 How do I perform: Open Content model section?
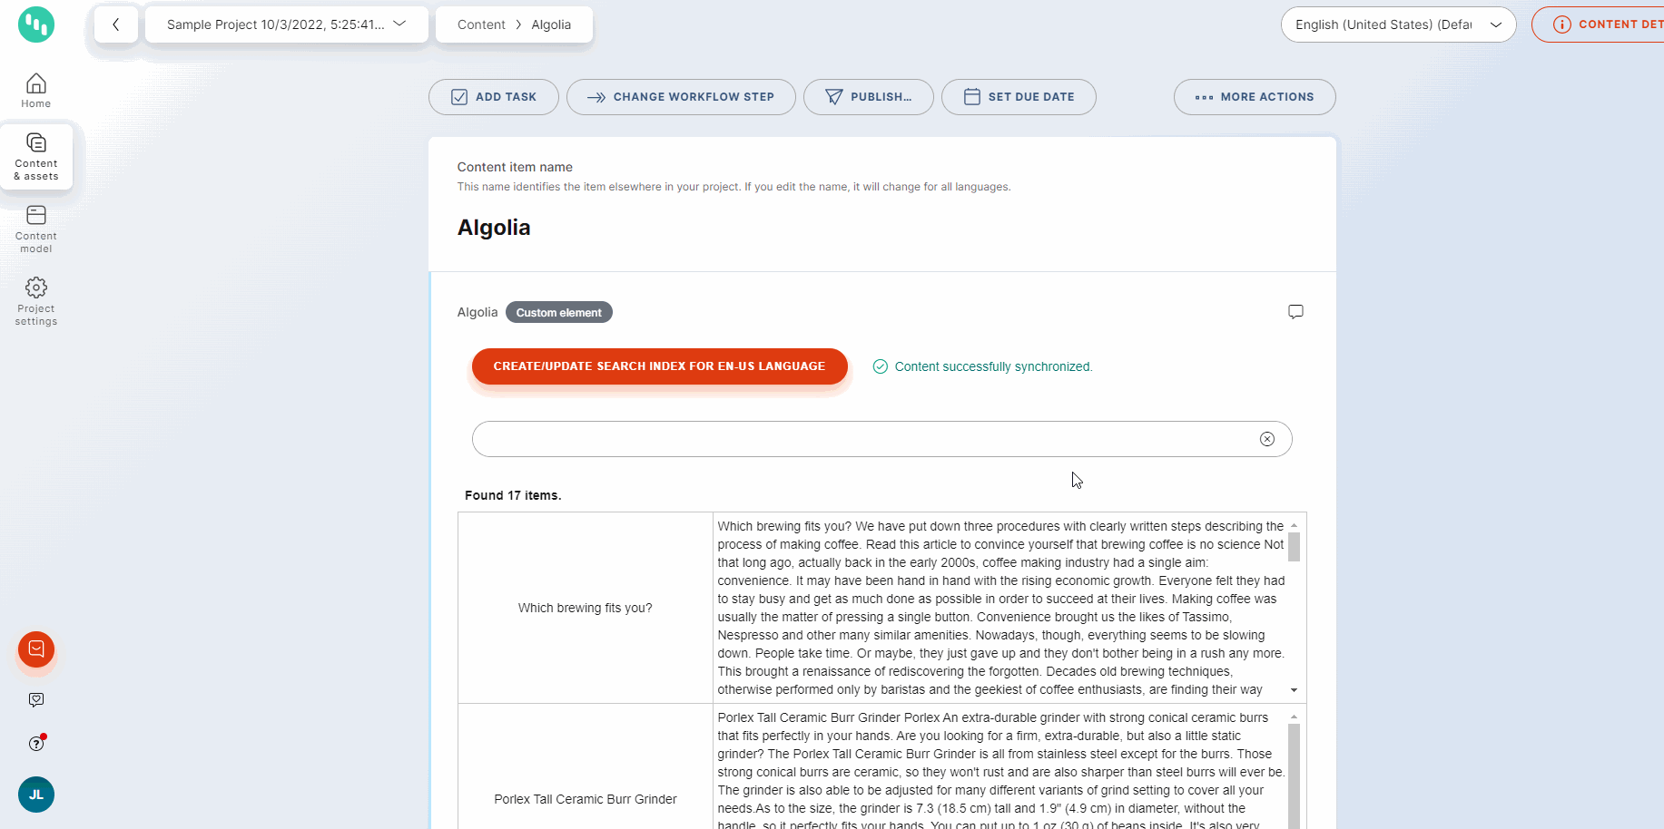click(x=36, y=229)
